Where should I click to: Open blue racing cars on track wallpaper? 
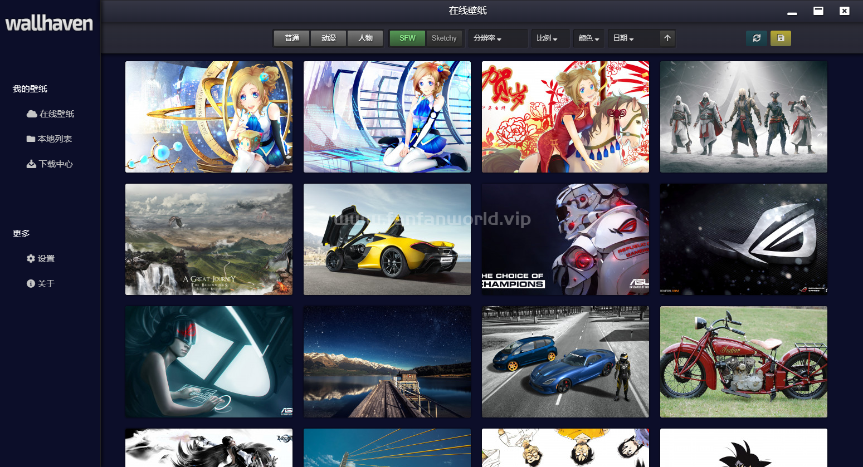pos(565,362)
